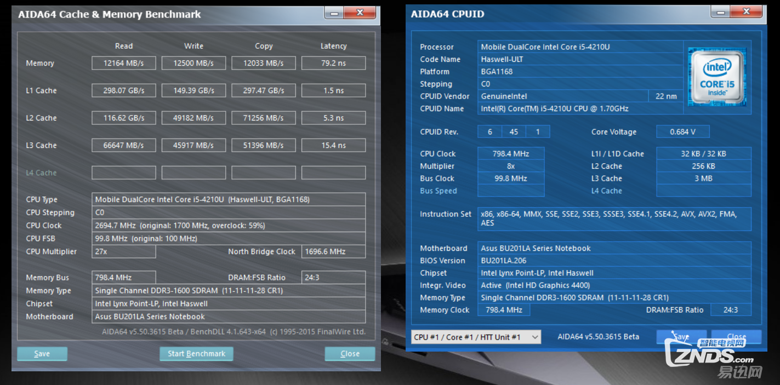780x385 pixels.
Task: Click Processor field in CPUID window
Action: (x=580, y=47)
